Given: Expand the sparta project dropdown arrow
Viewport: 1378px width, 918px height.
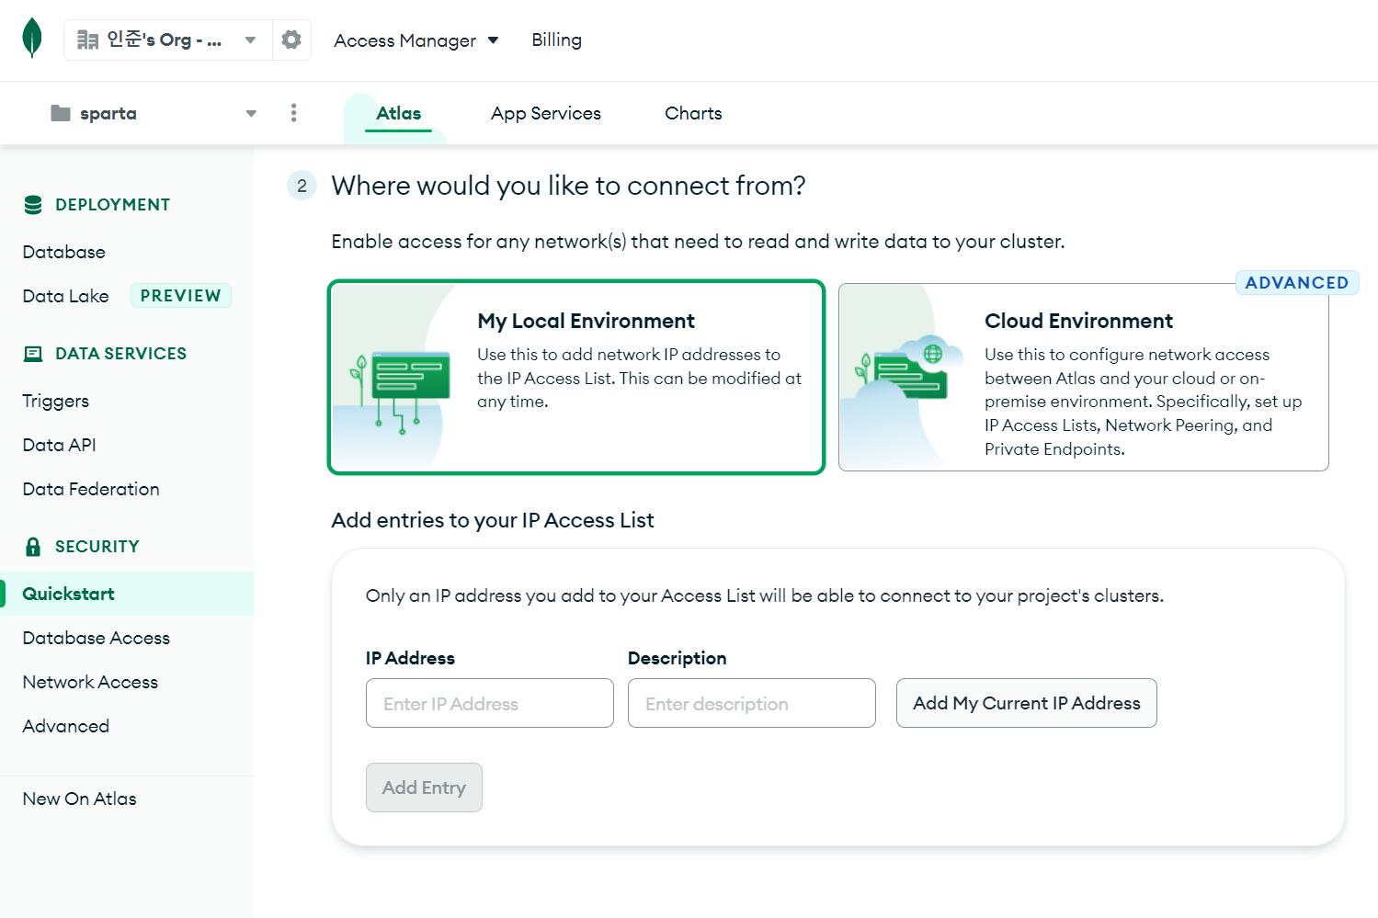Looking at the screenshot, I should (251, 113).
